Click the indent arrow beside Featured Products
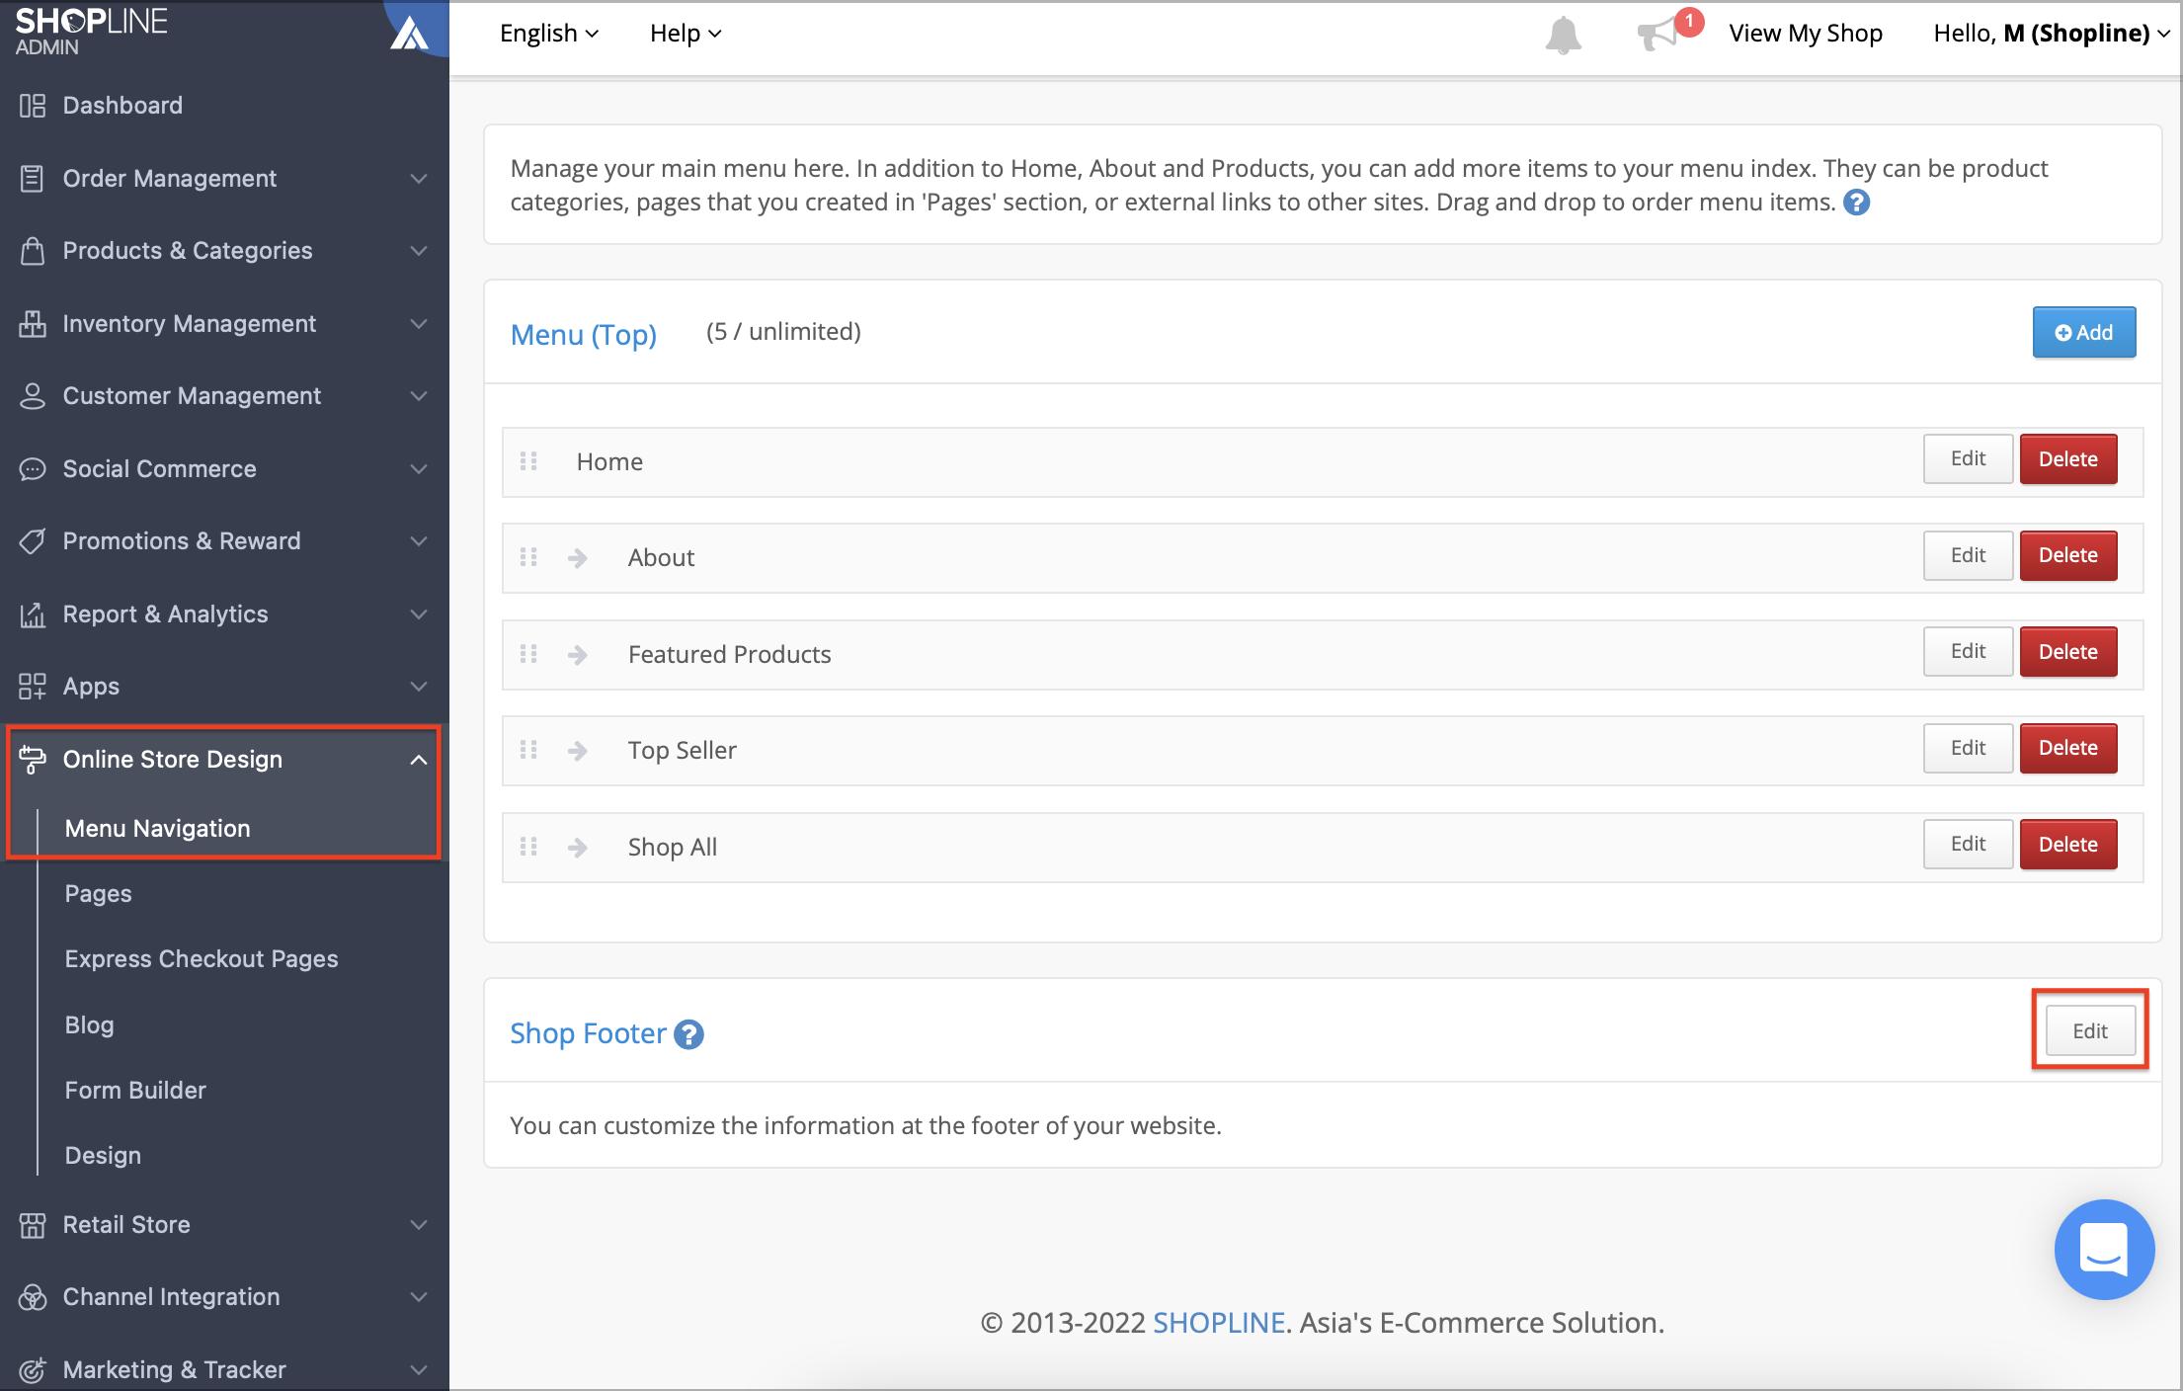Image resolution: width=2183 pixels, height=1391 pixels. [578, 655]
